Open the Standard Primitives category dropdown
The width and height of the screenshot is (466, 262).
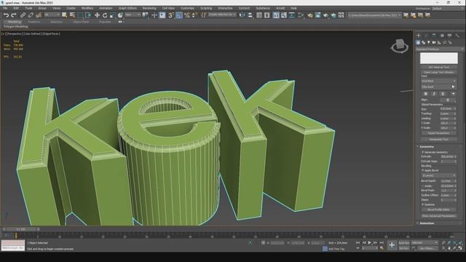tap(440, 49)
